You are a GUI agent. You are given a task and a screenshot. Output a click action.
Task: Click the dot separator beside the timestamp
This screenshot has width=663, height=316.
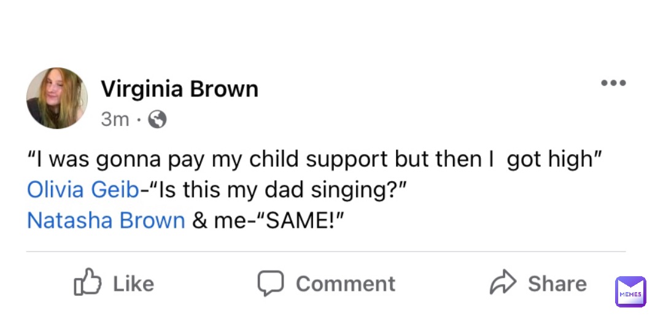[139, 119]
